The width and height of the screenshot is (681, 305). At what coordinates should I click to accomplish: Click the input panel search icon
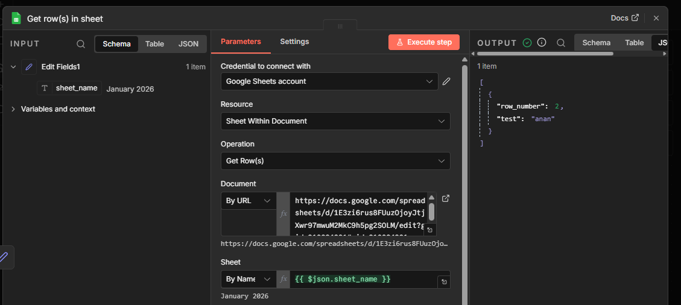pyautogui.click(x=81, y=44)
